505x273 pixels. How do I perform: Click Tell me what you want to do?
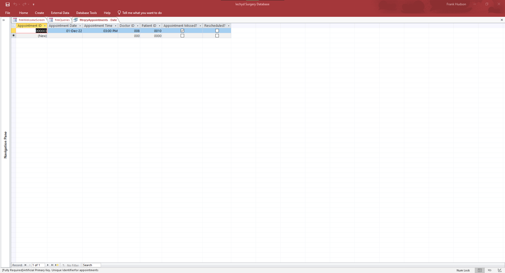[x=142, y=13]
